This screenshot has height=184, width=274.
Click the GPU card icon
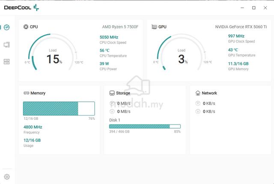154,27
